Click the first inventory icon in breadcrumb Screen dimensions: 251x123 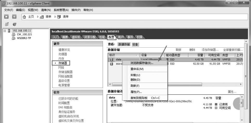tap(42, 17)
